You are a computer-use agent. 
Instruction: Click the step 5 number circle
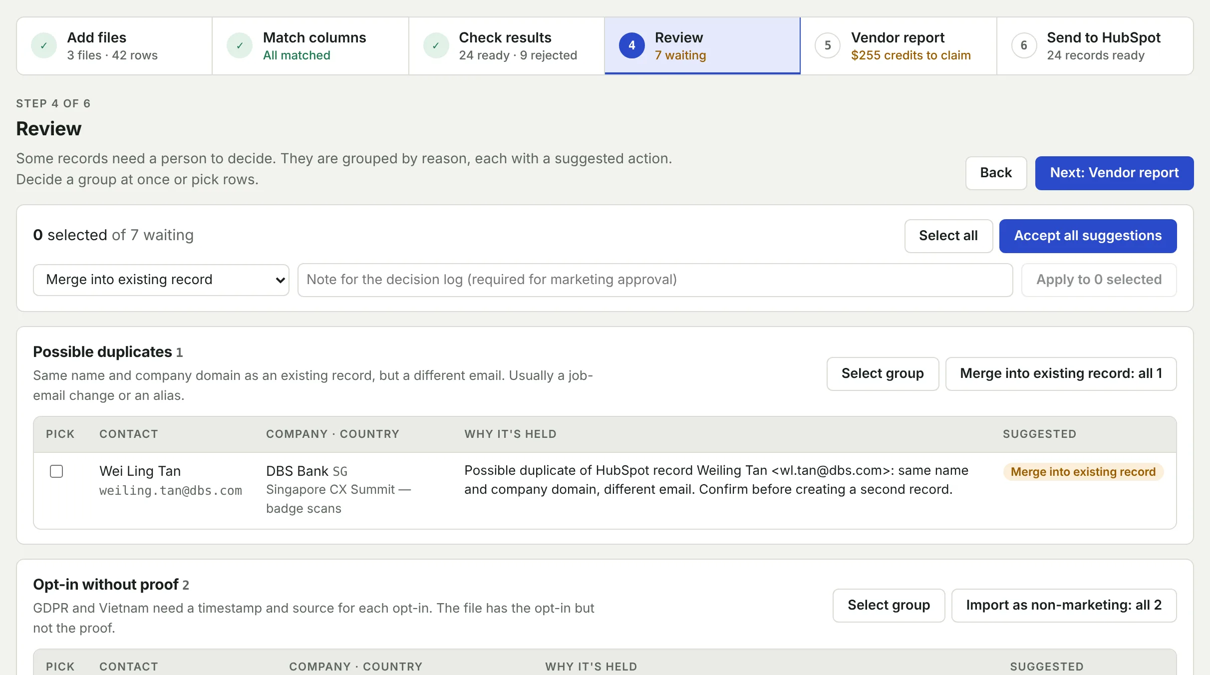pos(828,45)
